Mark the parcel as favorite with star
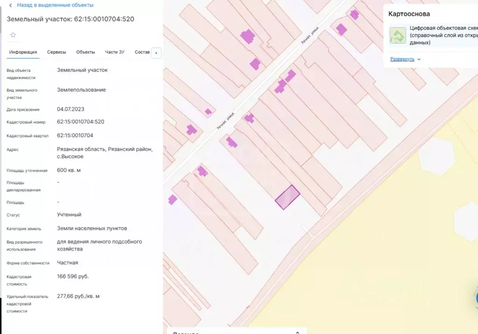This screenshot has height=334, width=478. coord(13,35)
